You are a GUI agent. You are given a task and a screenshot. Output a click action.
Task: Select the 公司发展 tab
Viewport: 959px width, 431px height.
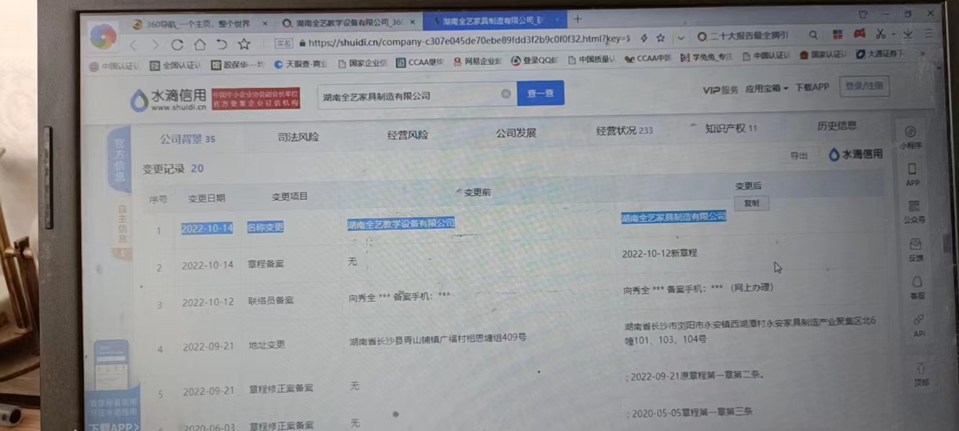pos(516,133)
